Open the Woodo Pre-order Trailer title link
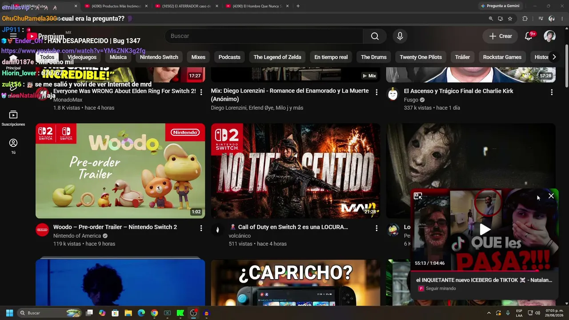 tap(115, 227)
